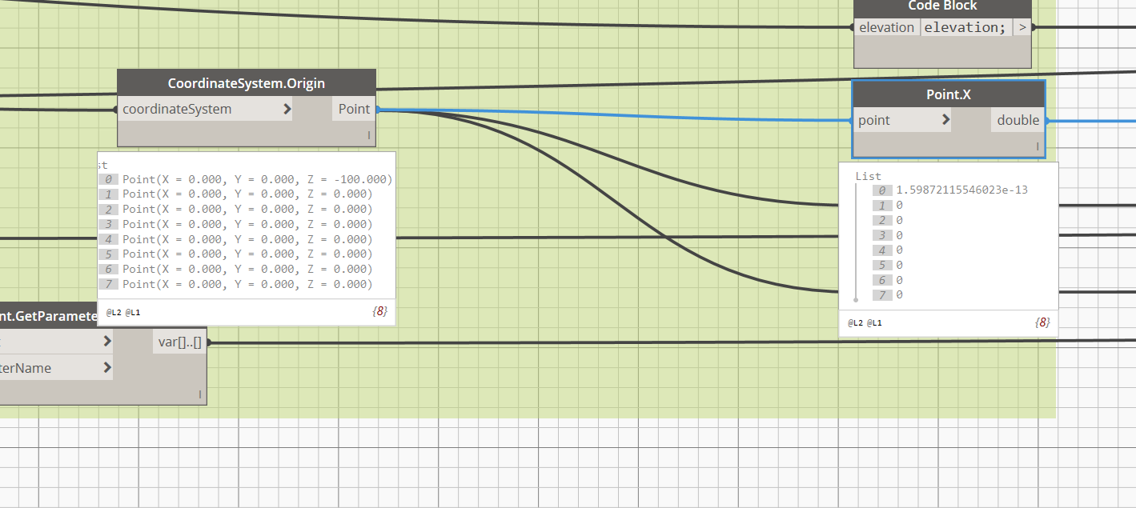Select row 5 in the Origin point list
This screenshot has width=1136, height=508.
[x=236, y=254]
